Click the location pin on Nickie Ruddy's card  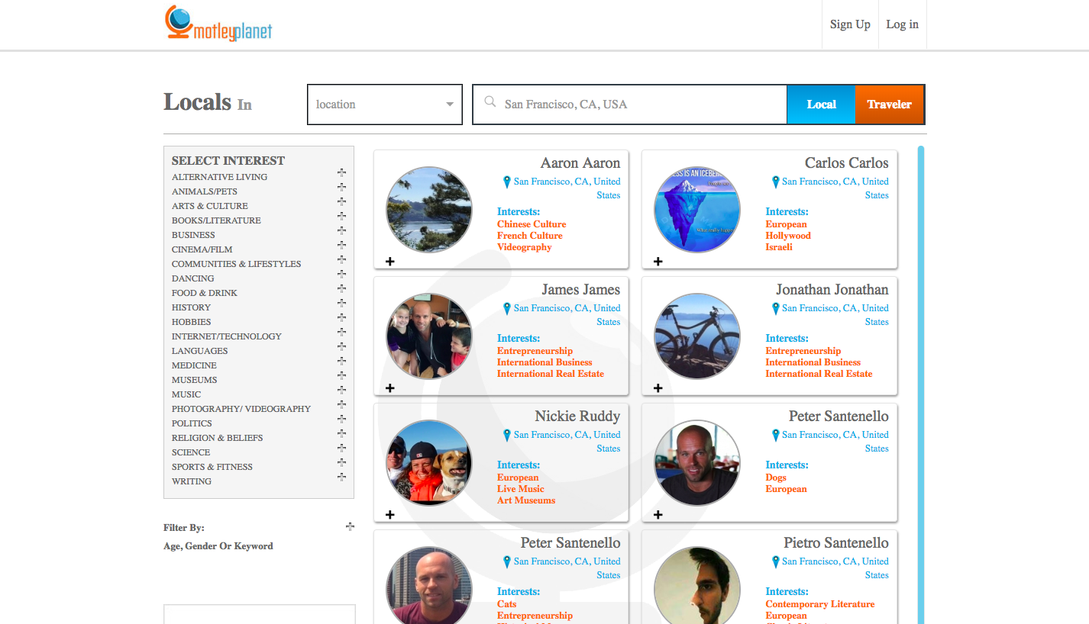[x=507, y=435]
